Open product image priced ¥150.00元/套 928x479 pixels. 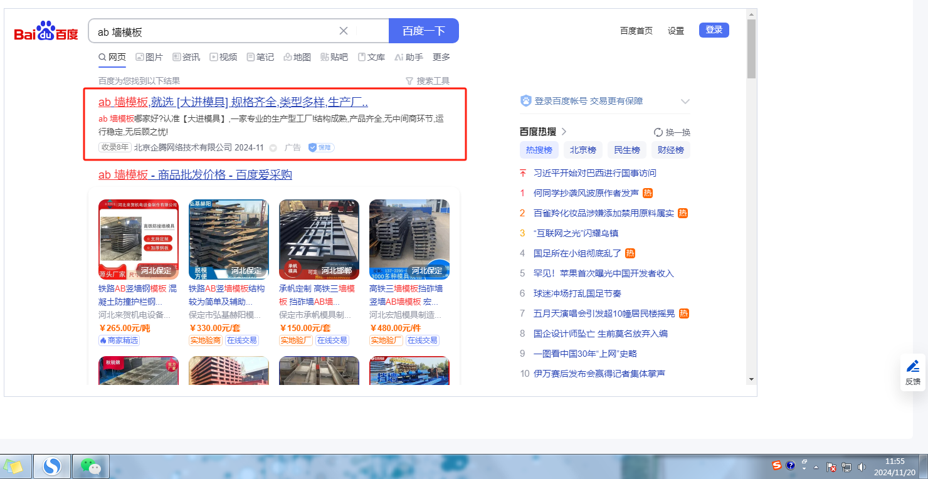pyautogui.click(x=319, y=239)
